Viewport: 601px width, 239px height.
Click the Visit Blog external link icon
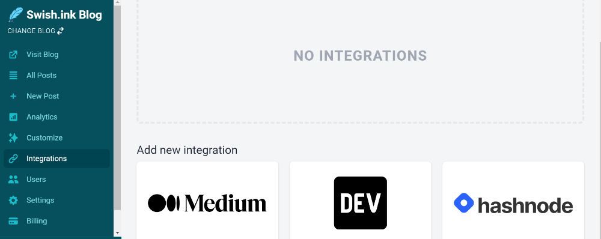(x=13, y=55)
